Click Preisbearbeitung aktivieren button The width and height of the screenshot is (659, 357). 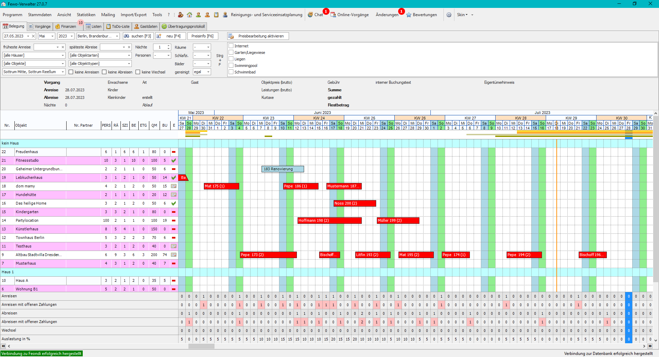click(258, 36)
